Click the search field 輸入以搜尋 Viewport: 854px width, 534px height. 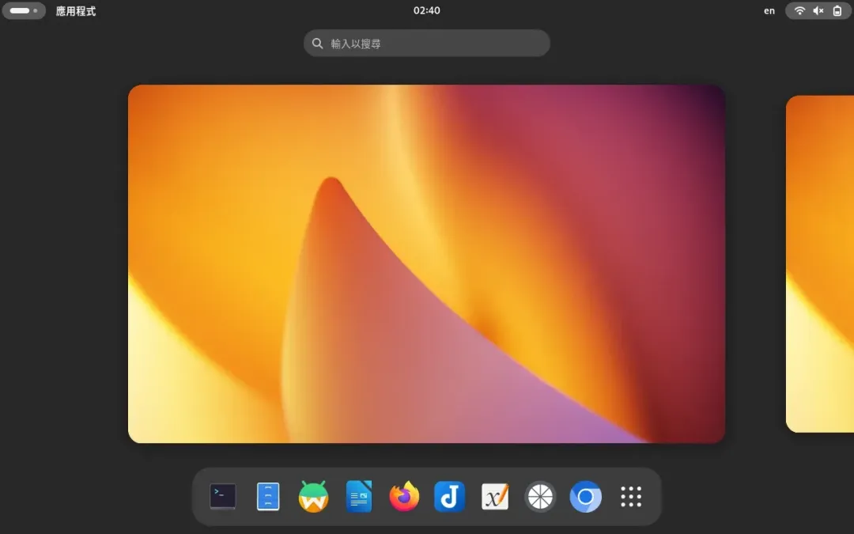pyautogui.click(x=426, y=43)
